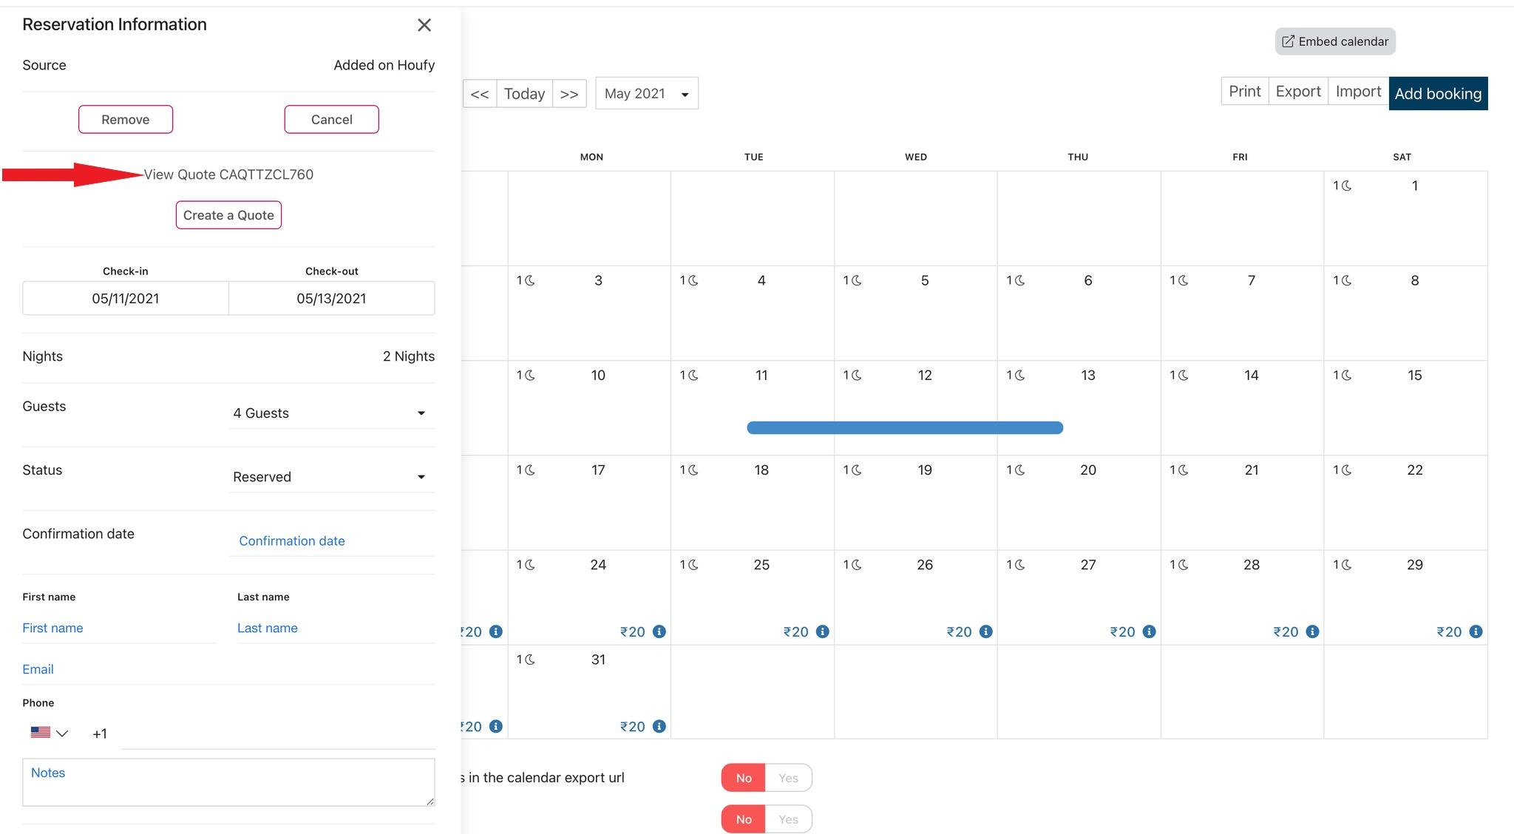Go to the next month with >>
Viewport: 1514px width, 834px height.
(x=569, y=94)
